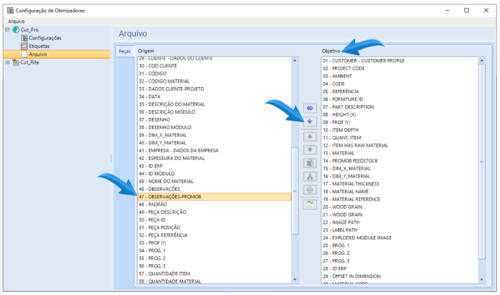The width and height of the screenshot is (500, 295).
Task: Click the Origem list scrollbar thumb
Action: (x=294, y=190)
